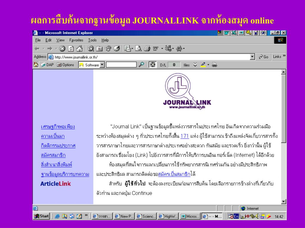The width and height of the screenshot is (305, 228).
Task: Click the En language indicator in tray
Action: (x=236, y=216)
